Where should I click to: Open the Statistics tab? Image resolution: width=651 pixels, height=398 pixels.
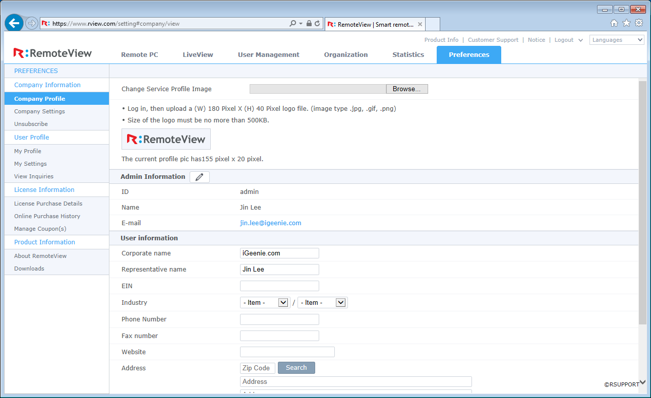point(408,54)
